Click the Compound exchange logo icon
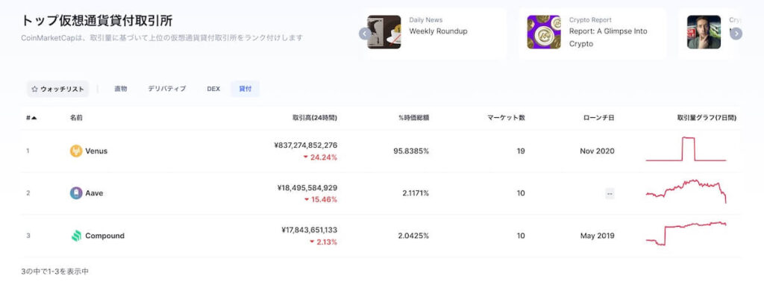Viewport: 764px width, 282px height. click(76, 236)
